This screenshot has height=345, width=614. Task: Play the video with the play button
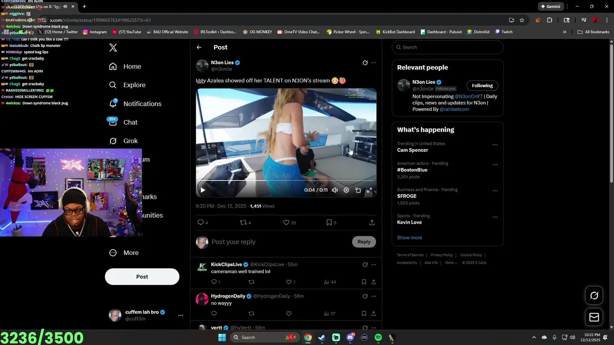[203, 190]
